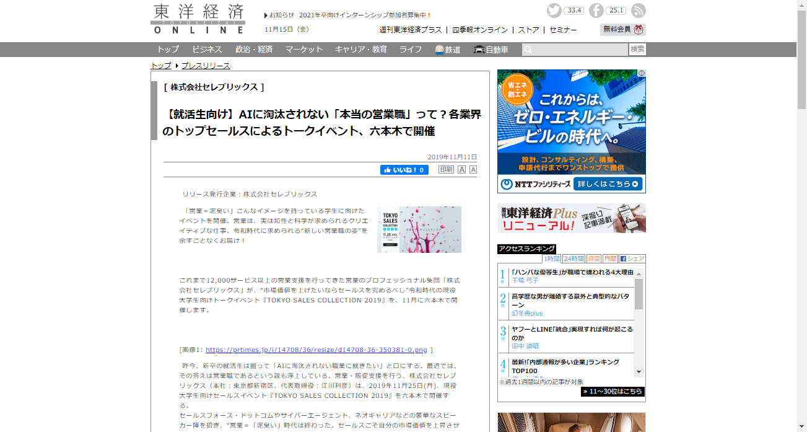Open the RSS feed icon
This screenshot has height=432, width=807.
coord(639,11)
